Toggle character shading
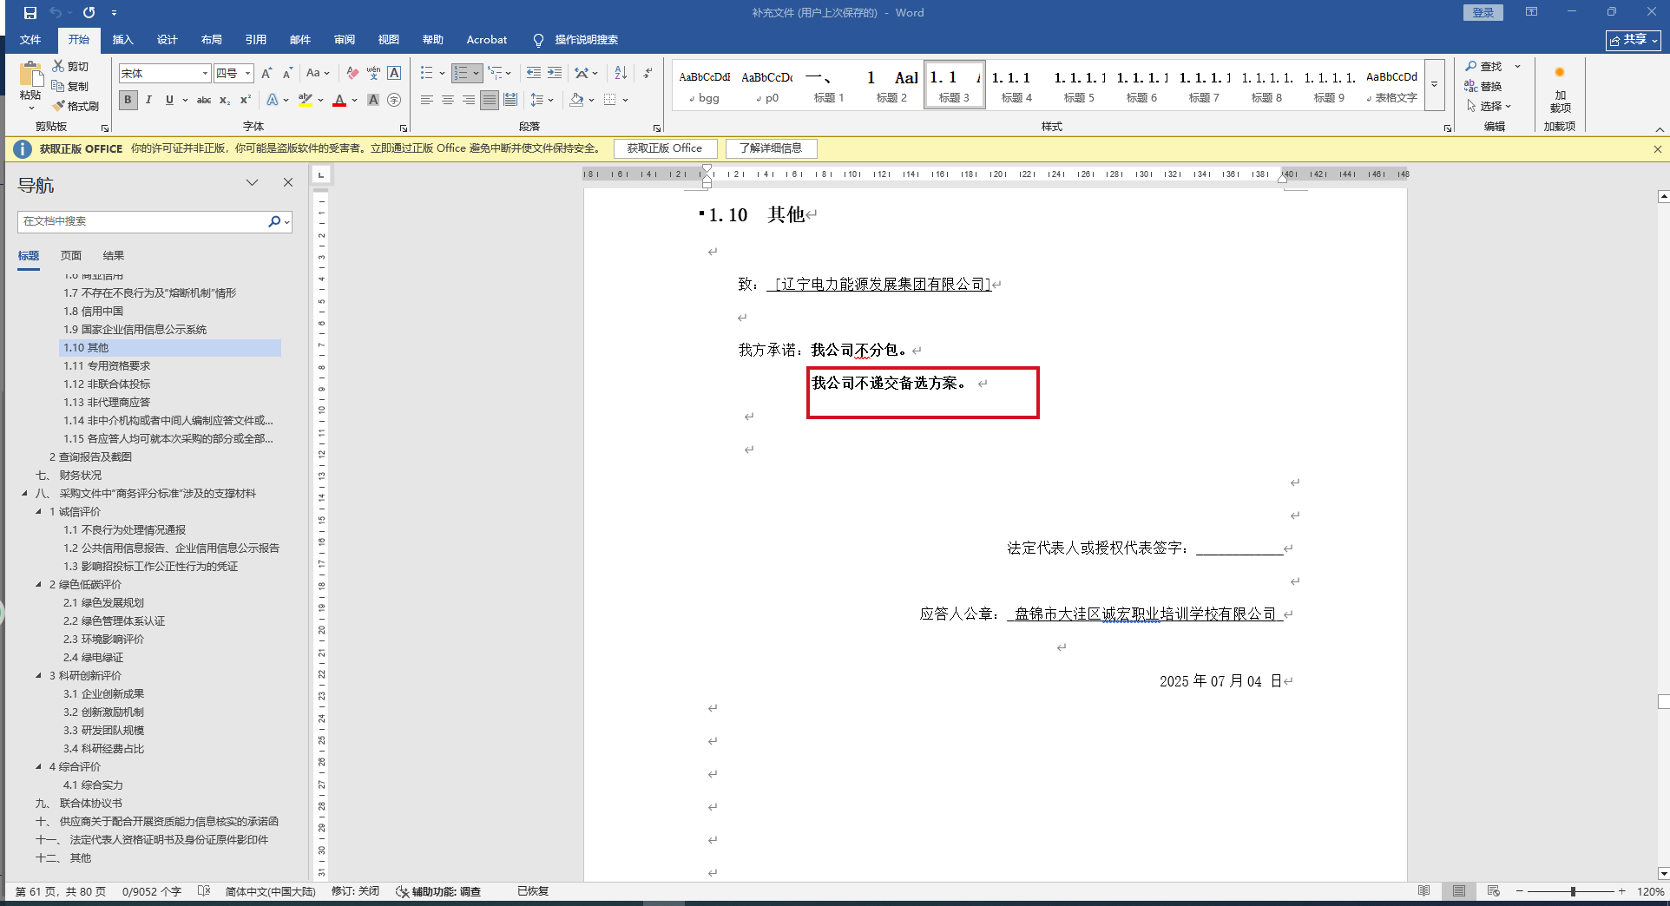1670x906 pixels. point(373,101)
